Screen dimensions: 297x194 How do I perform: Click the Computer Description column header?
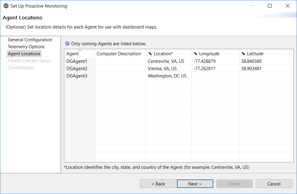119,54
